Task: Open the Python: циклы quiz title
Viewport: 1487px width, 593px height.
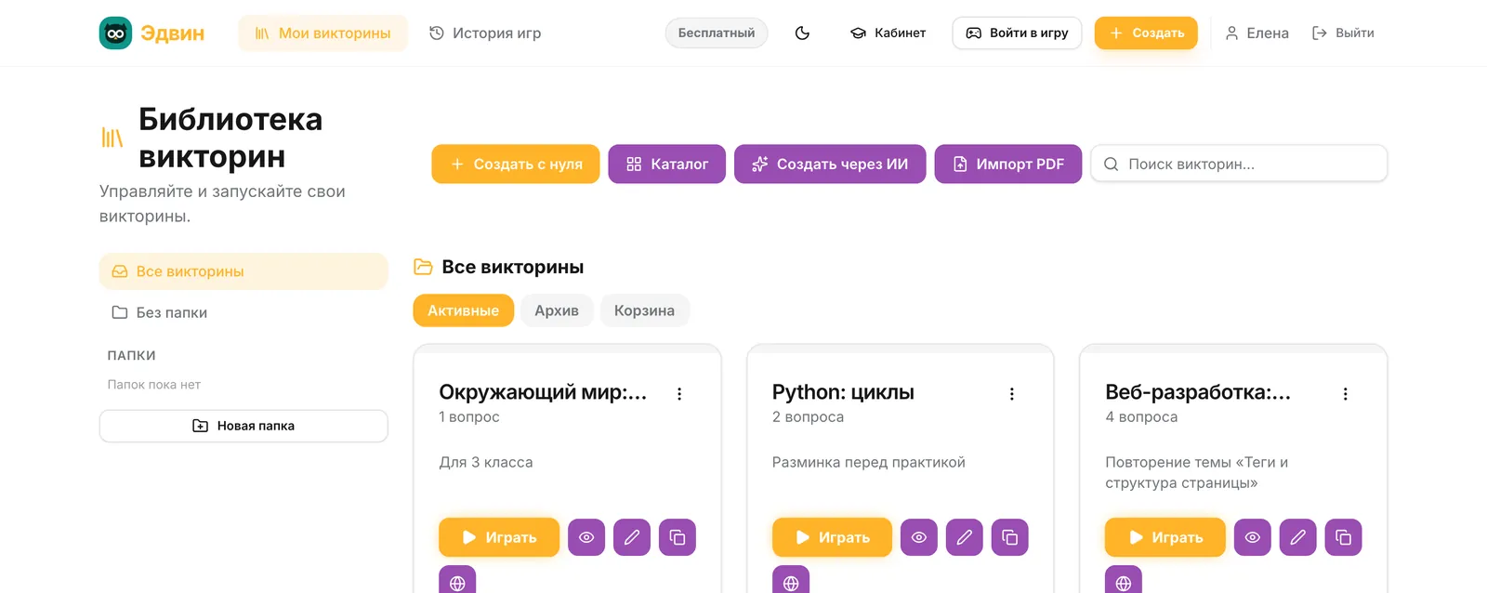Action: click(x=843, y=392)
